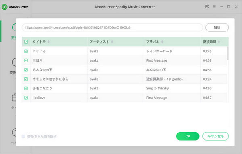Image resolution: width=242 pixels, height=154 pixels.
Task: Uncheck the I believe track checkbox
Action: coord(26,98)
